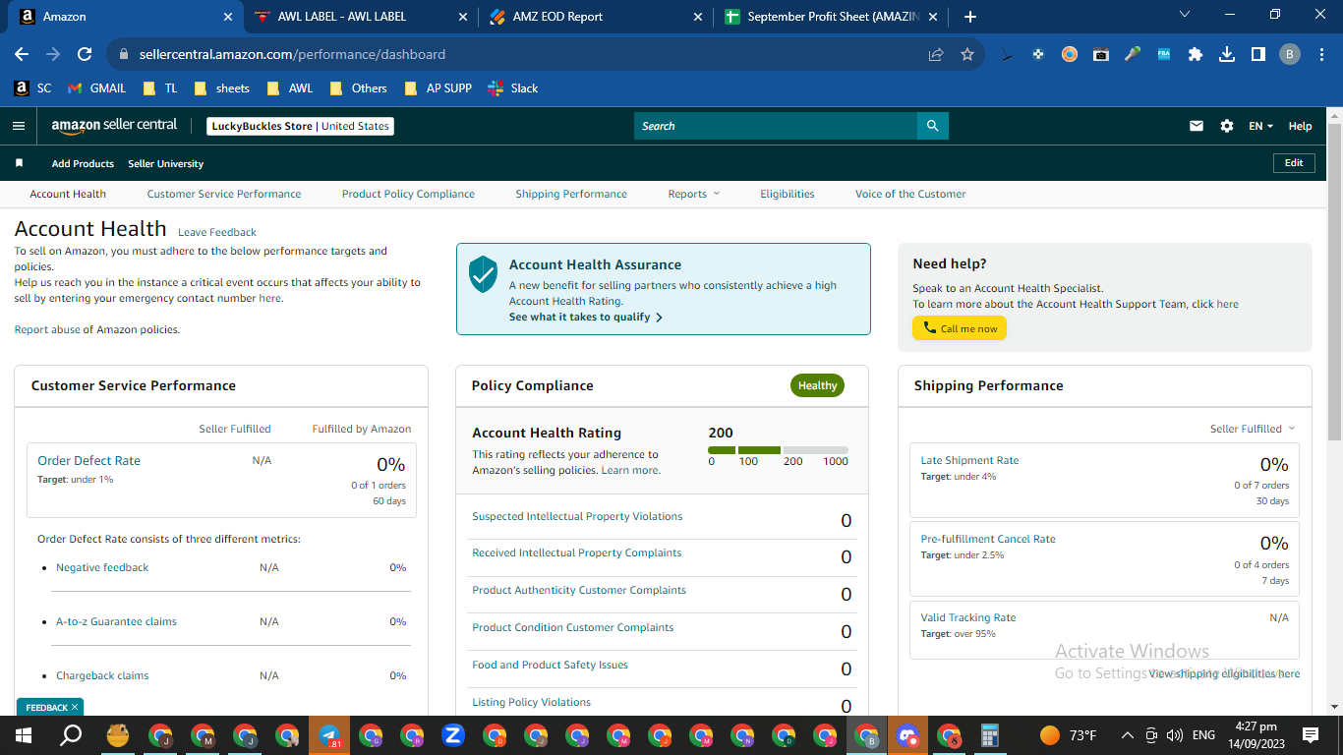The height and width of the screenshot is (755, 1343).
Task: Open the Add Products link
Action: (x=83, y=164)
